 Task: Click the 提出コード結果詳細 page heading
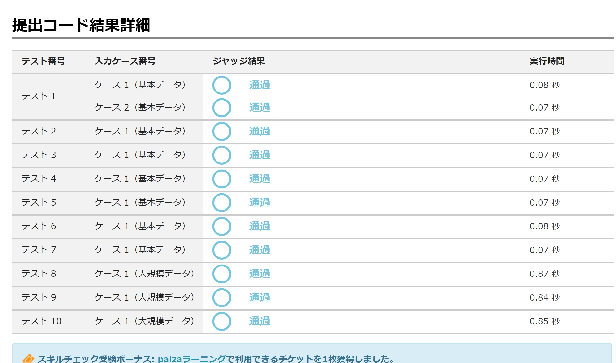[81, 25]
